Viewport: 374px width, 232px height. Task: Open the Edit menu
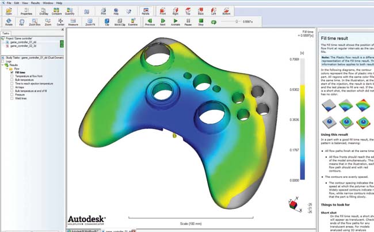(x=17, y=3)
